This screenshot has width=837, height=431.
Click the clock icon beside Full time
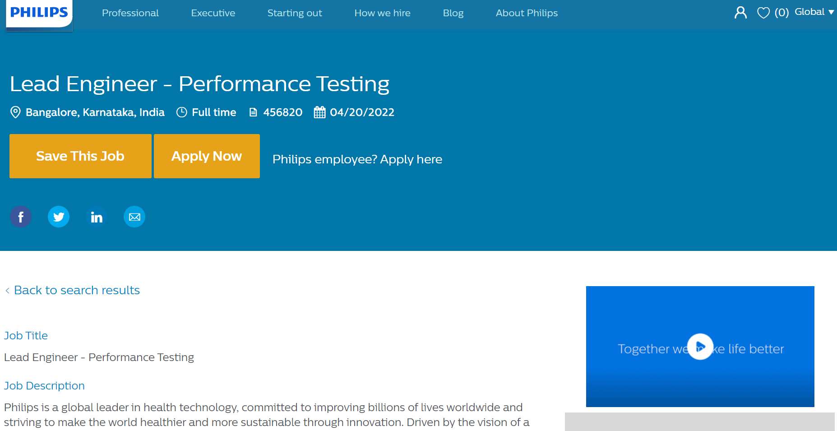[x=181, y=112]
